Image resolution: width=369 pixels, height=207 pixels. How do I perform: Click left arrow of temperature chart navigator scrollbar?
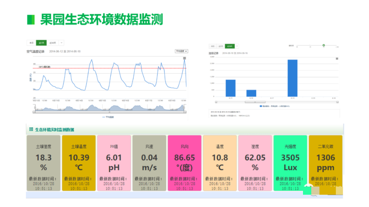[34, 112]
